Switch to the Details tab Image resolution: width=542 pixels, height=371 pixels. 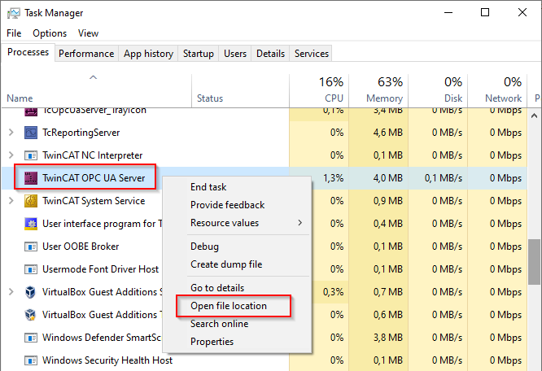(270, 54)
